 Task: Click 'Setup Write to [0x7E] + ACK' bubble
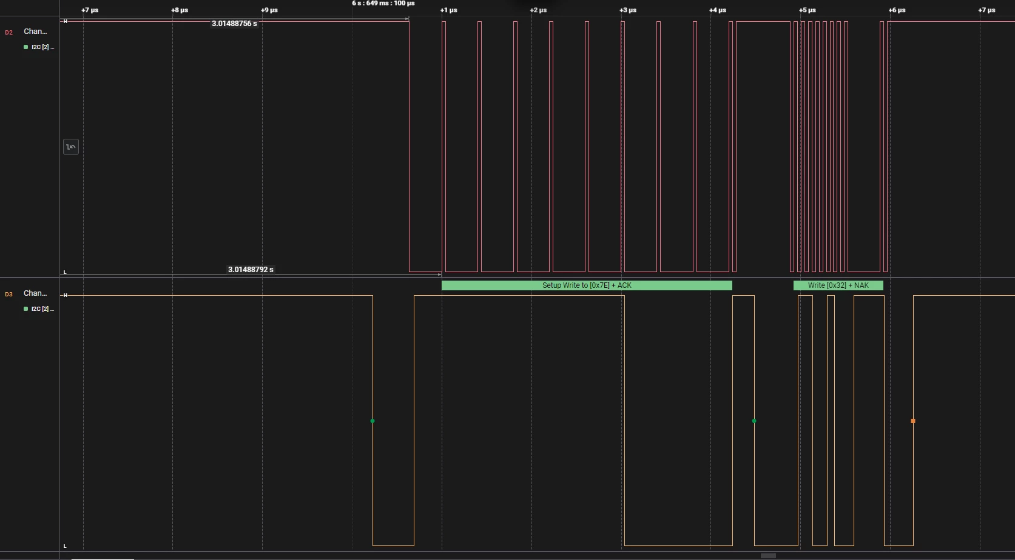(587, 285)
